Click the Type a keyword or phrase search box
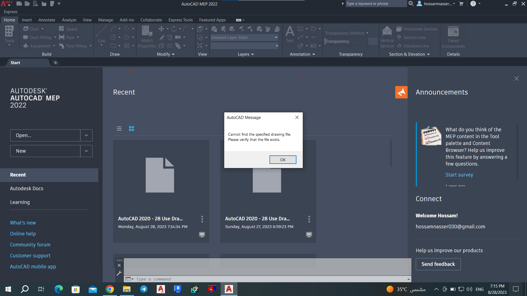Viewport: 527px width, 296px height. coord(376,4)
